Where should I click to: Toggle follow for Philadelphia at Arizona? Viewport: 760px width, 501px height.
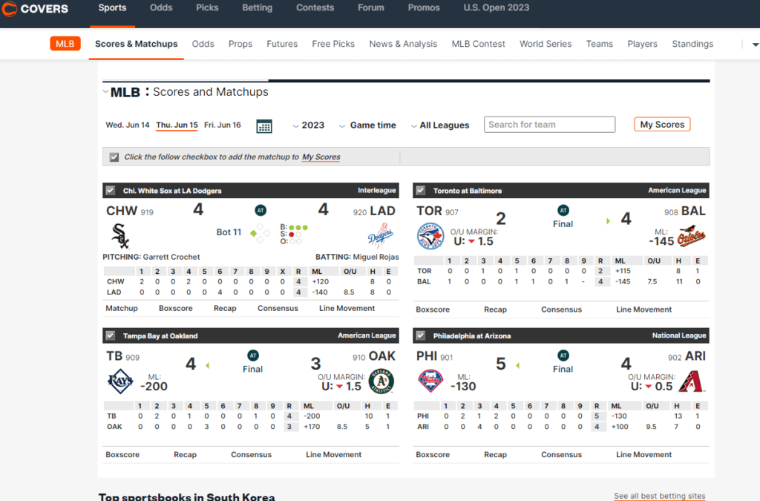421,335
